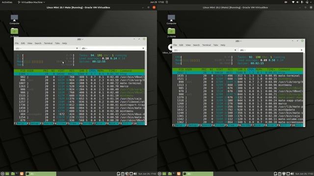
Task: Click the show desktop icon in the left VM panel
Action: pyautogui.click(x=7, y=174)
